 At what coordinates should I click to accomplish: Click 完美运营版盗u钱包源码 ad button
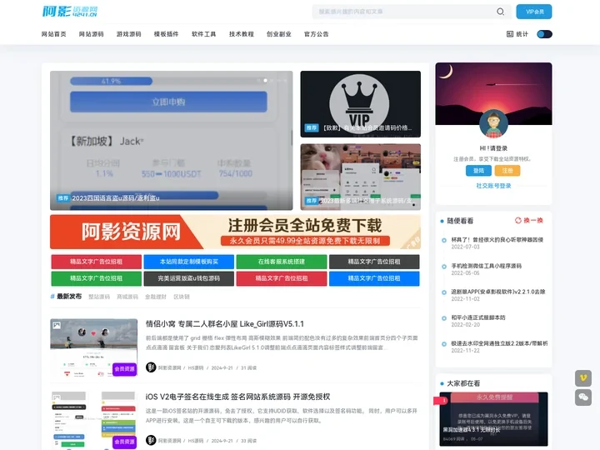[x=188, y=278]
